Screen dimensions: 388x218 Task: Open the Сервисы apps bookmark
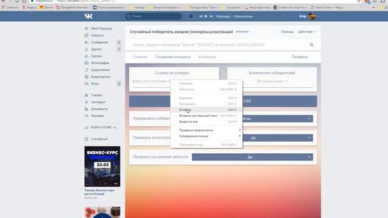10,7
